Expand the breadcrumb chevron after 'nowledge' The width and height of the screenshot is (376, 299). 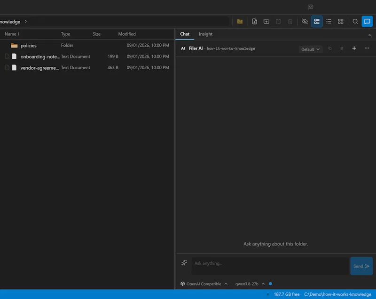tap(26, 21)
